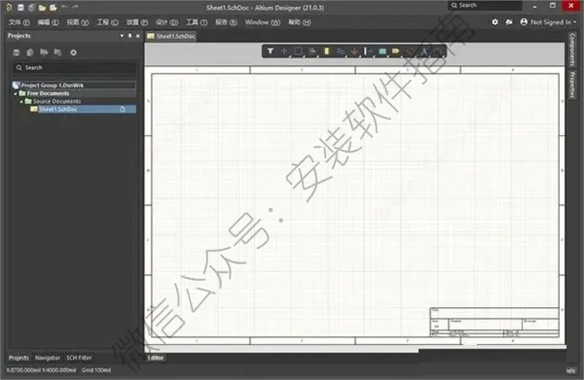Viewport: 584px width, 380px height.
Task: Collapse the Free Documents tree node
Action: pos(16,93)
